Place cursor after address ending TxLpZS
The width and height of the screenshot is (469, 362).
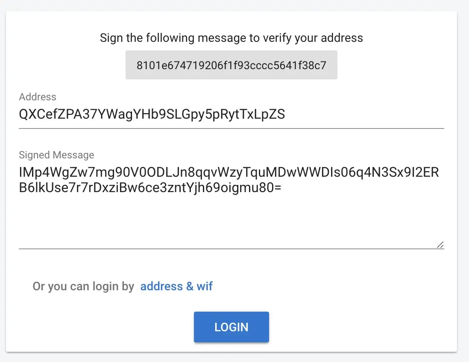pyautogui.click(x=285, y=114)
